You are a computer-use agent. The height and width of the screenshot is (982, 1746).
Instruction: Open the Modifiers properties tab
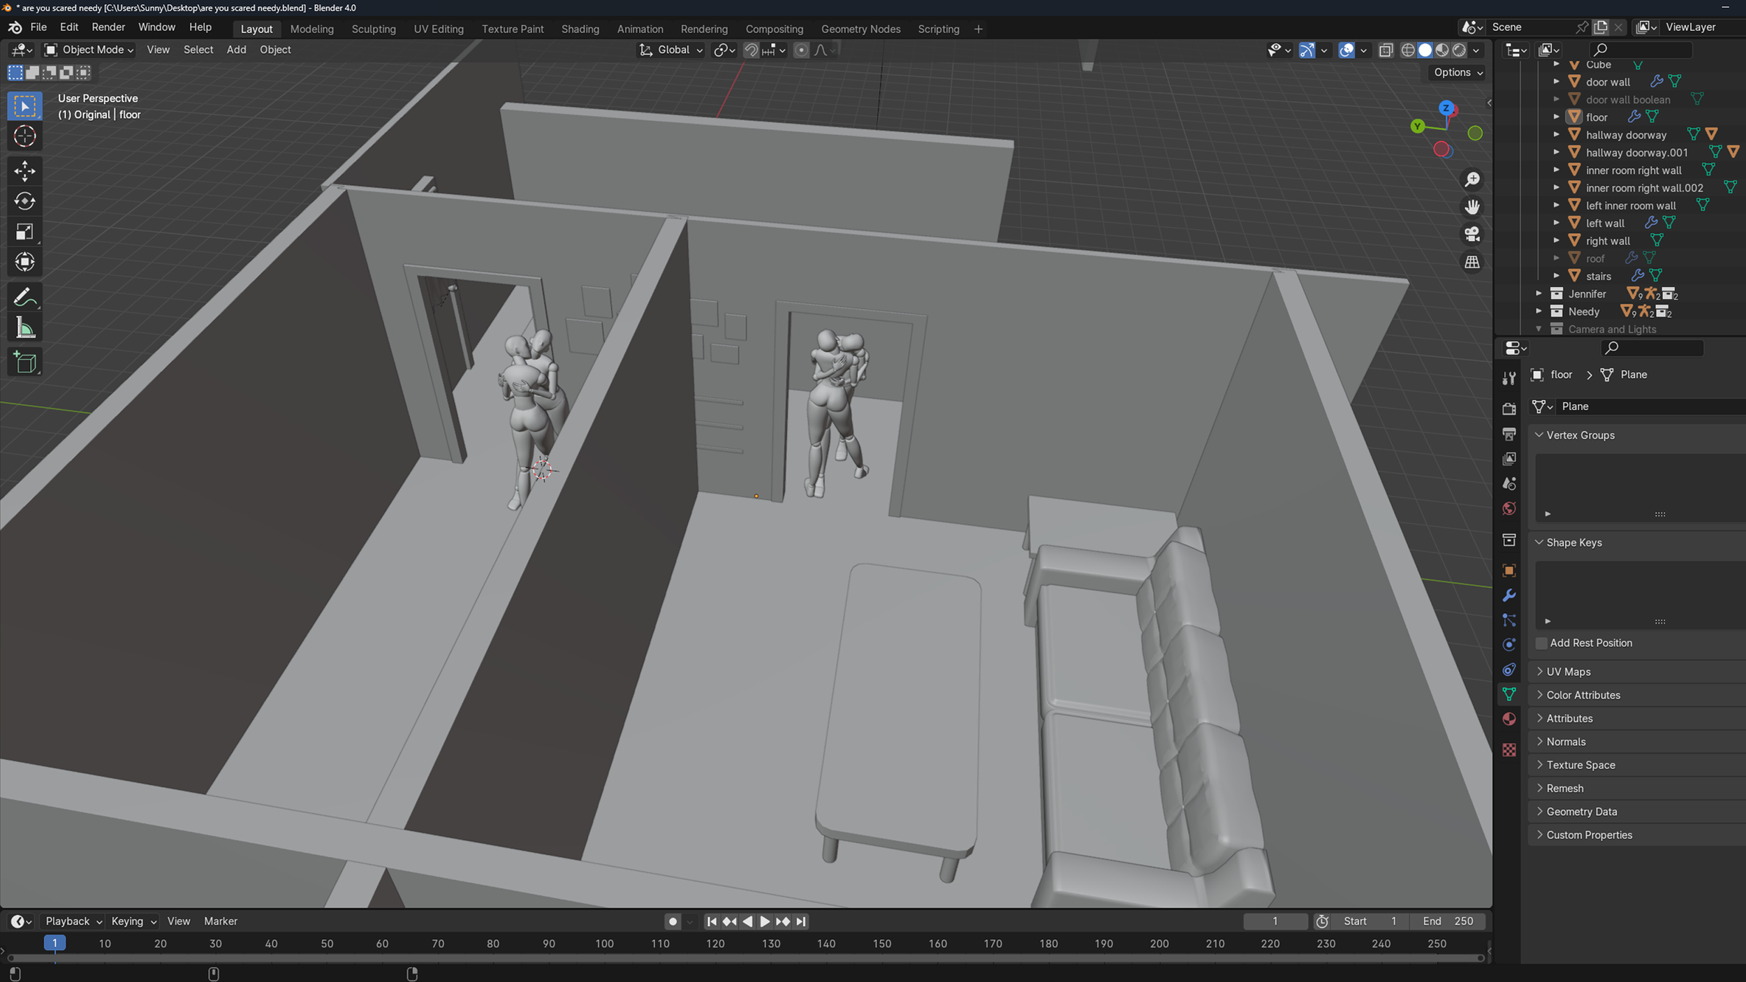tap(1509, 595)
